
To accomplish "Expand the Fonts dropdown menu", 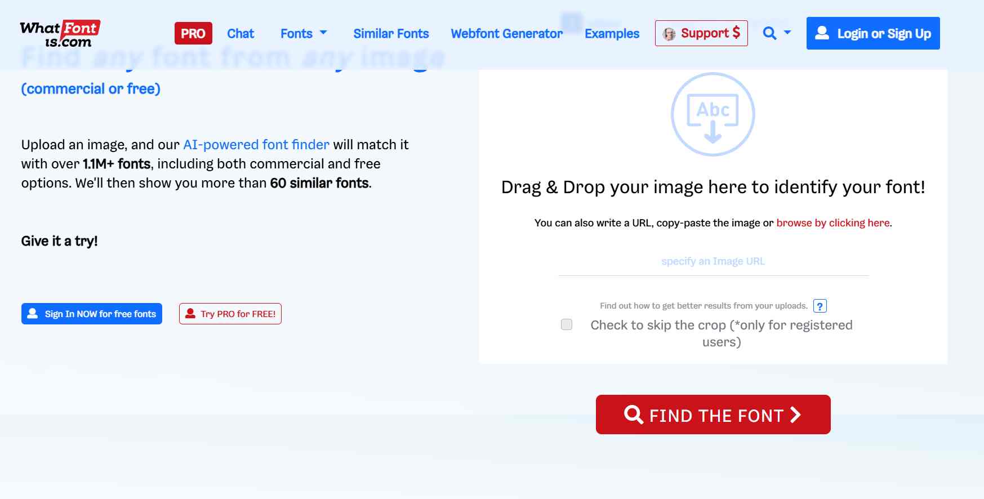I will click(x=304, y=33).
